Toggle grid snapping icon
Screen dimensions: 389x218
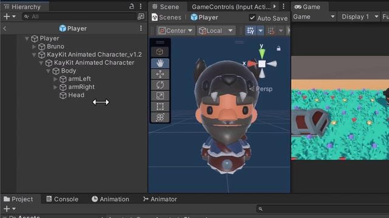click(x=271, y=31)
